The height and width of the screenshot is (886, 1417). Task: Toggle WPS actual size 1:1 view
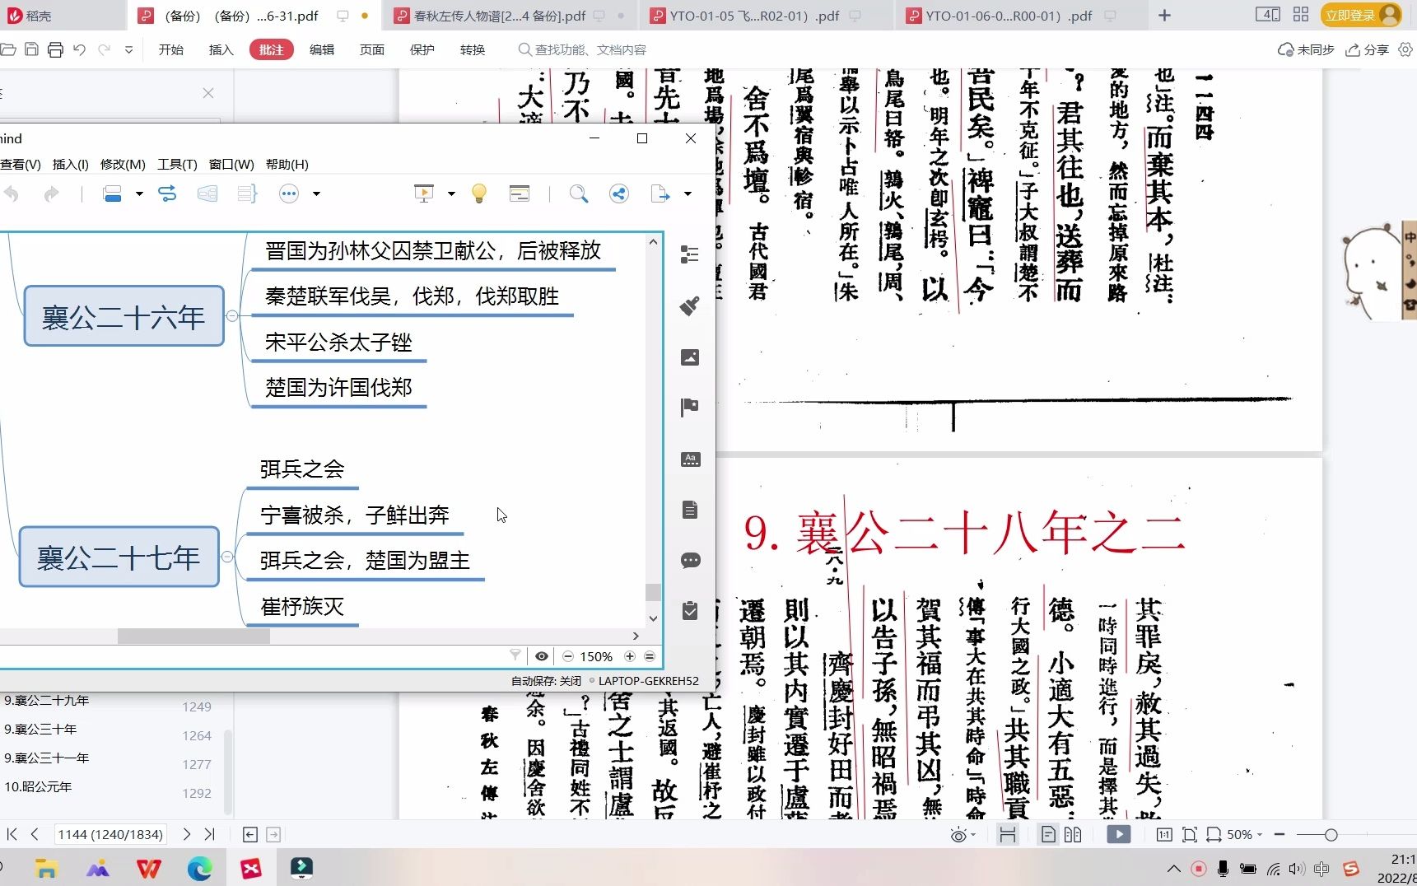[1164, 835]
